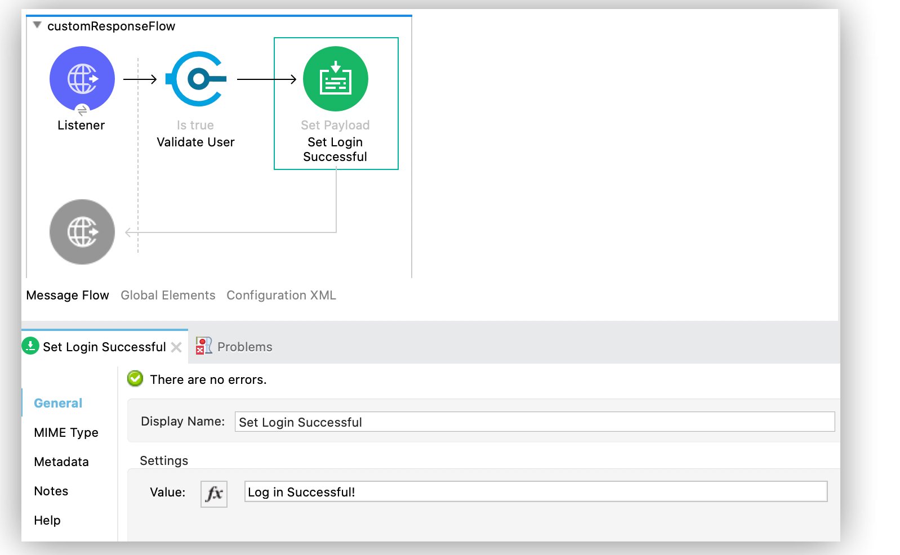
Task: Click the Problems tab icon
Action: (x=203, y=346)
